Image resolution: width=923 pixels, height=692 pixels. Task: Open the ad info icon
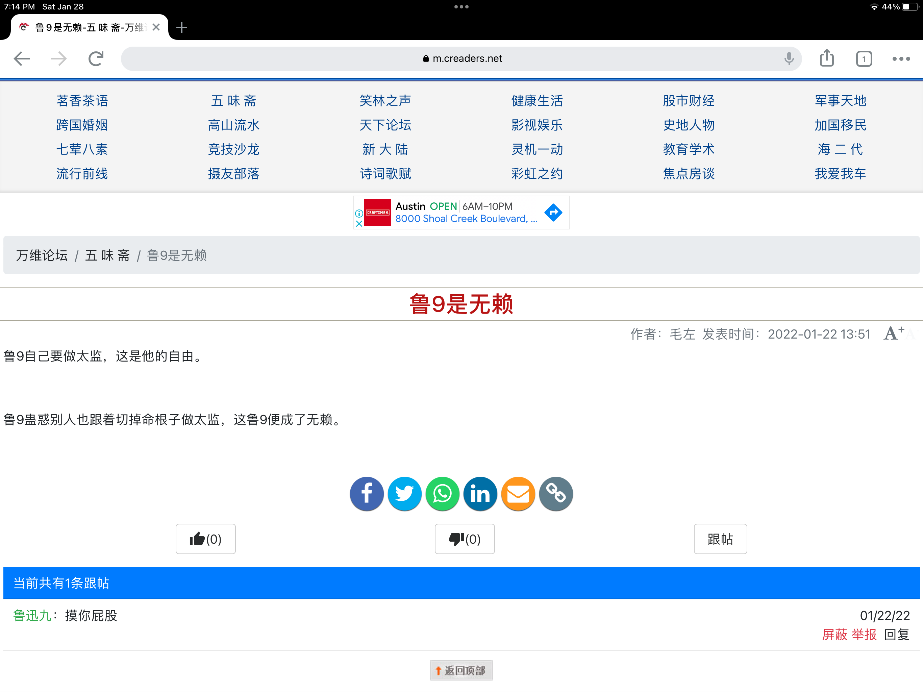pyautogui.click(x=359, y=213)
